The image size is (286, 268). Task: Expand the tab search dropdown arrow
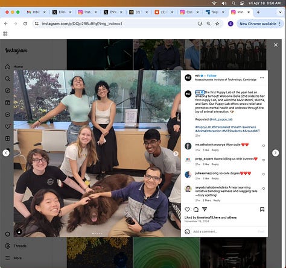(x=280, y=12)
